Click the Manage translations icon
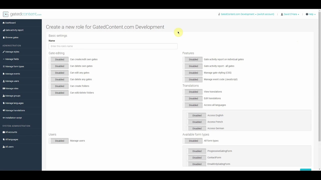Image resolution: width=321 pixels, height=180 pixels. pyautogui.click(x=4, y=110)
